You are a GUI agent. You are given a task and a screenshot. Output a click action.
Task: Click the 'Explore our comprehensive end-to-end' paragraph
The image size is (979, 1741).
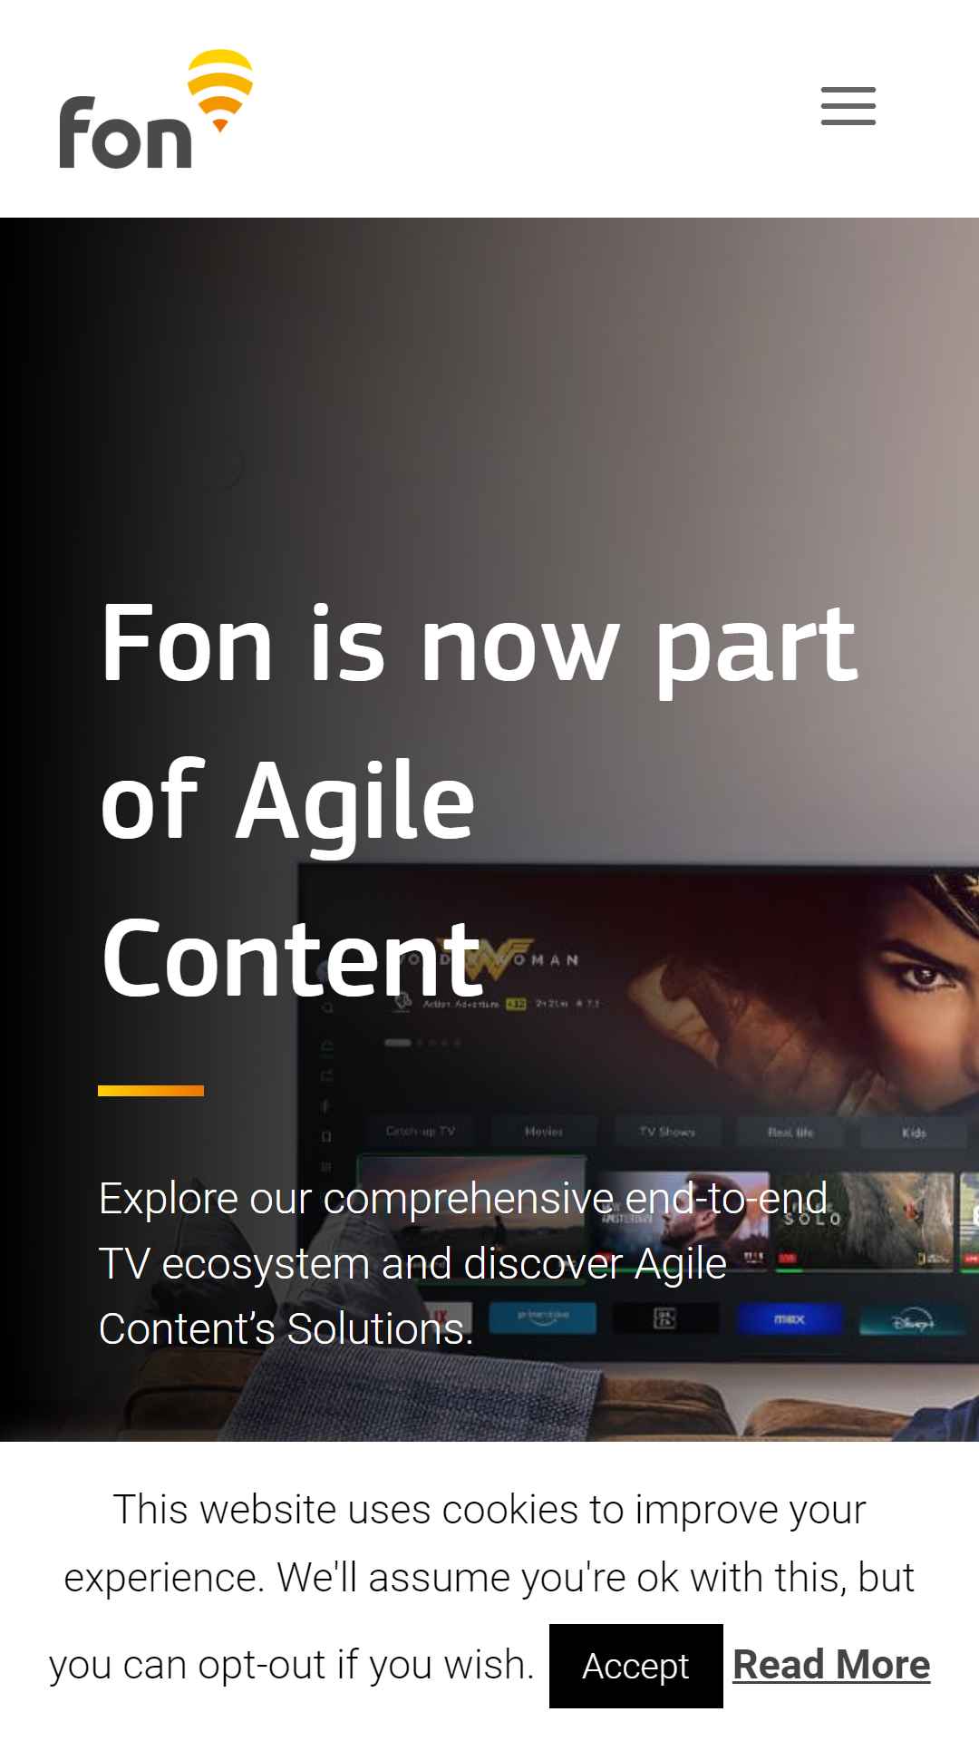pyautogui.click(x=463, y=1263)
